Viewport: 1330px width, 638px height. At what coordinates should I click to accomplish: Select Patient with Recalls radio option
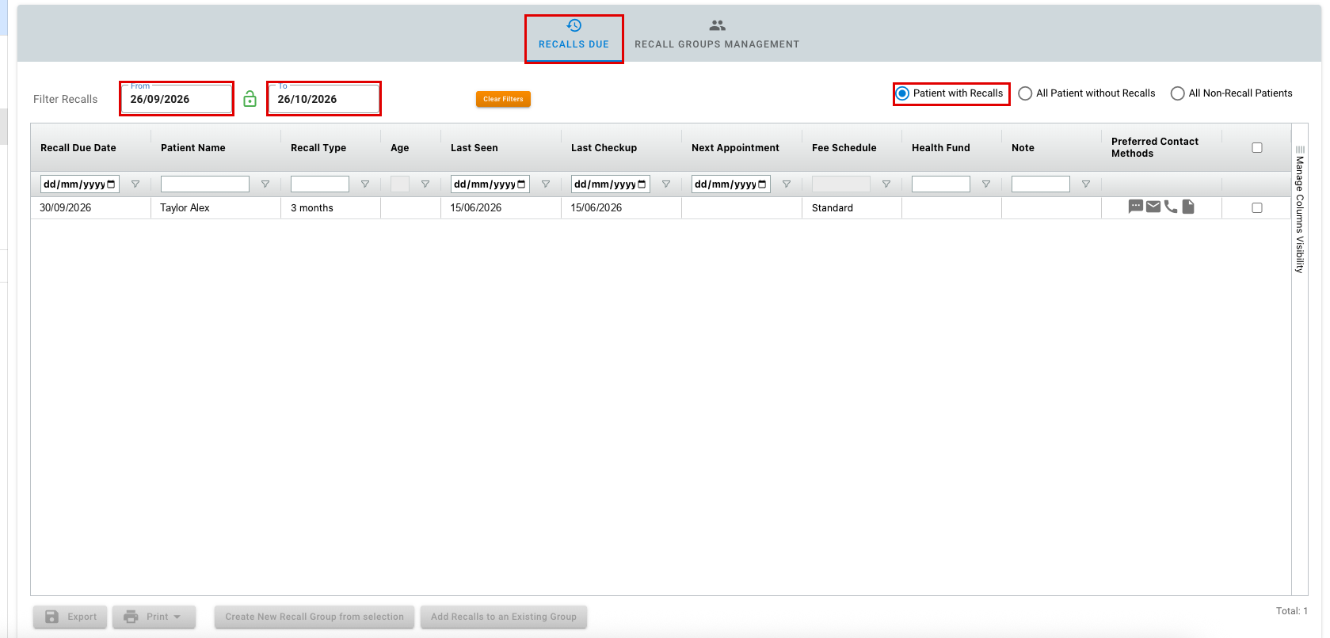(x=902, y=93)
